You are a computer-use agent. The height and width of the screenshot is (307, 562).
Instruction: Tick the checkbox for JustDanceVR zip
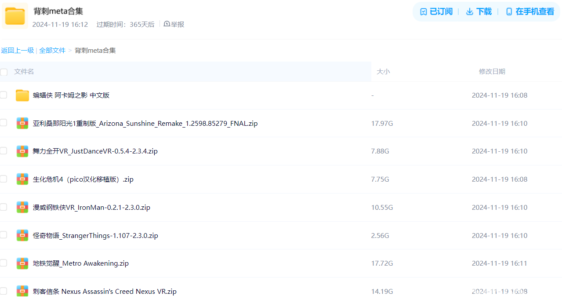pos(4,151)
